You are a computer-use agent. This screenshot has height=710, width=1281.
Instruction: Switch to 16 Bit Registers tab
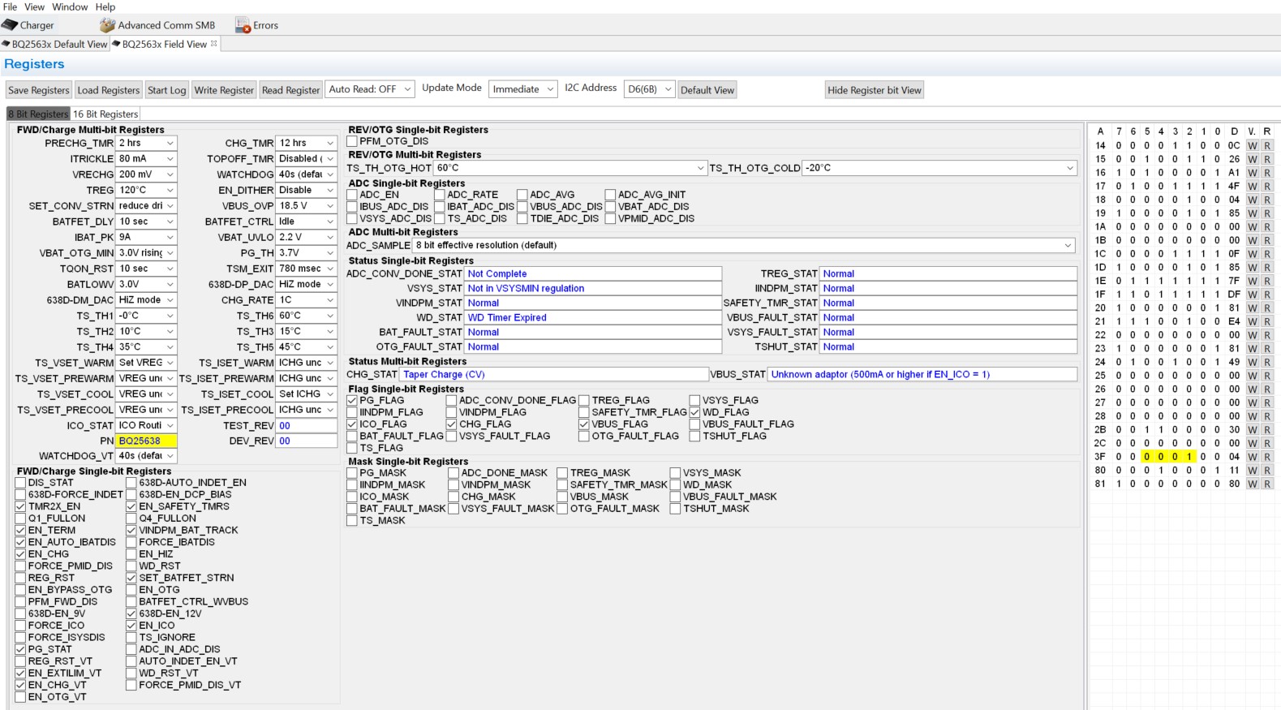pyautogui.click(x=105, y=114)
